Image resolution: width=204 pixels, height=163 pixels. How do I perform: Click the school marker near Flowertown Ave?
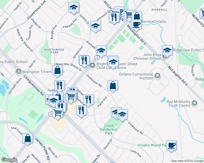74,8
